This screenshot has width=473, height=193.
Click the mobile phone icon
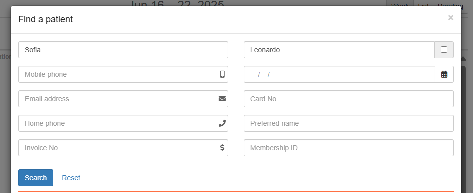(222, 74)
